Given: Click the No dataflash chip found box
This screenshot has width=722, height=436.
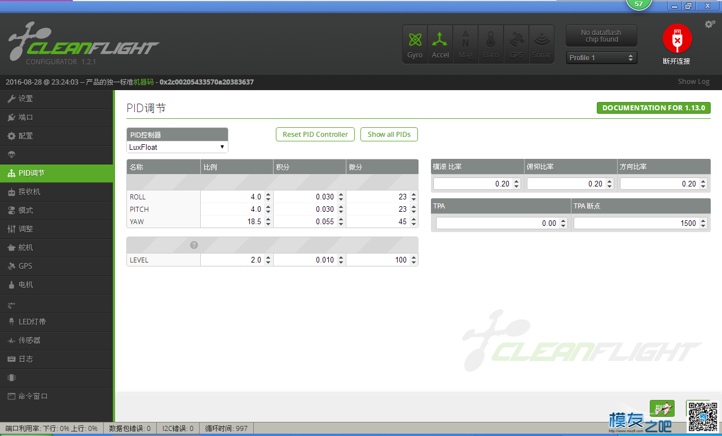Looking at the screenshot, I should tap(601, 35).
